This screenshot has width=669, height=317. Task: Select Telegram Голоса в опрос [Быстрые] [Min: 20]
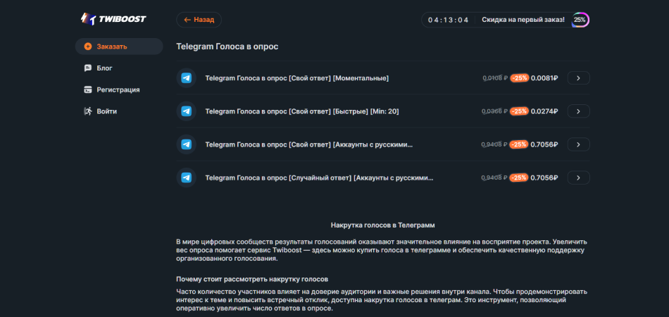(302, 111)
